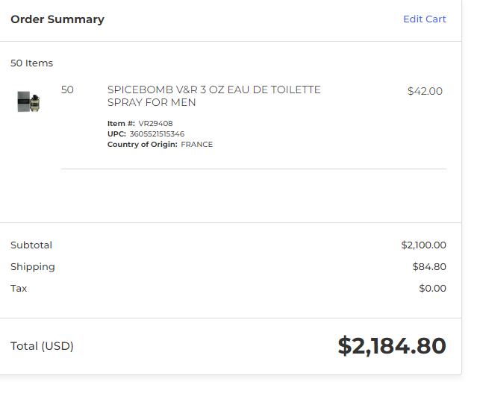Select the item number VR29408
The image size is (477, 408).
155,123
